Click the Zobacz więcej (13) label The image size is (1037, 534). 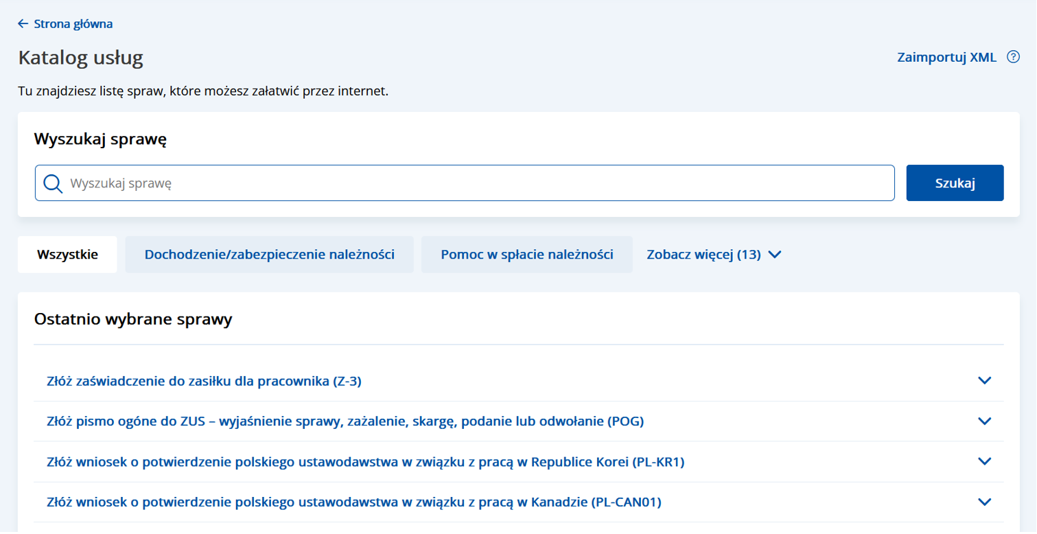pyautogui.click(x=703, y=255)
